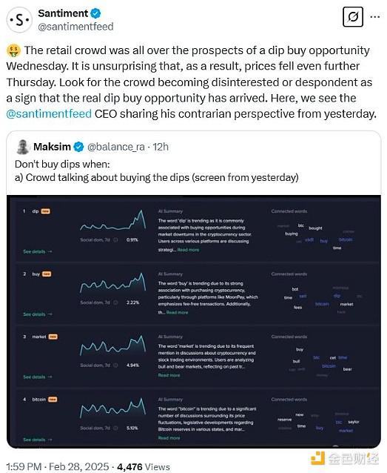The image size is (387, 473).
Task: Expand Read more in the market AI summary
Action: [x=169, y=375]
